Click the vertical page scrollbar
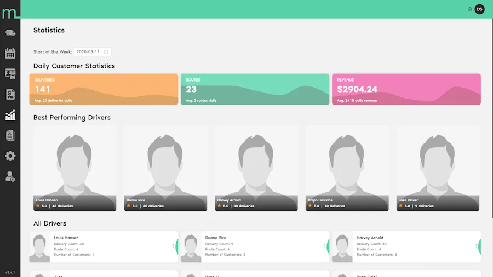493x277 pixels. tap(491, 118)
